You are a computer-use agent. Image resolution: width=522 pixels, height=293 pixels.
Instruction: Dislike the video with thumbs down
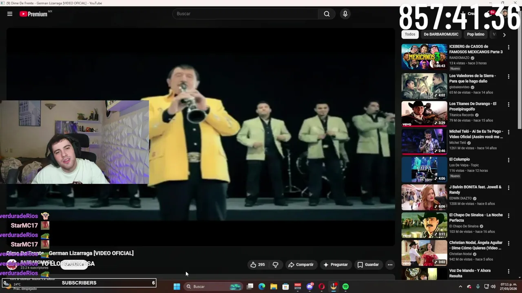pos(275,265)
